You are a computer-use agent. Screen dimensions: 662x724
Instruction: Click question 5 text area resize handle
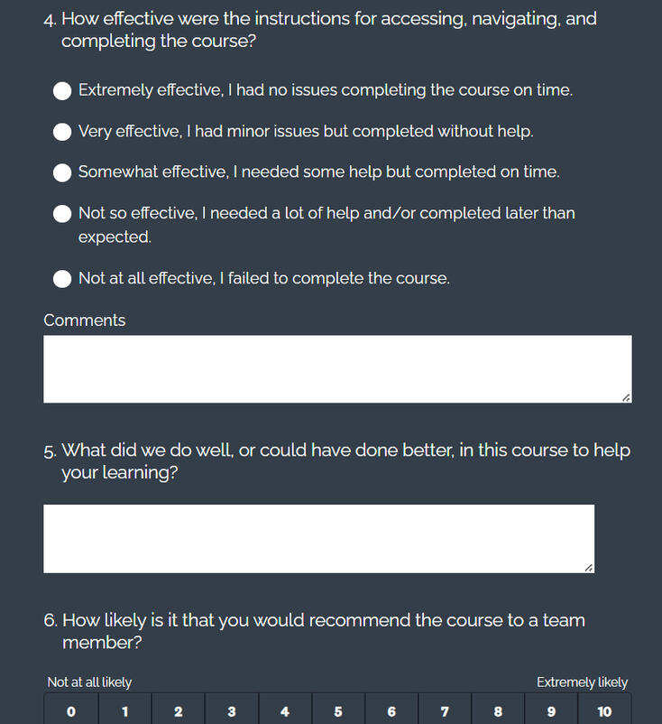(589, 567)
